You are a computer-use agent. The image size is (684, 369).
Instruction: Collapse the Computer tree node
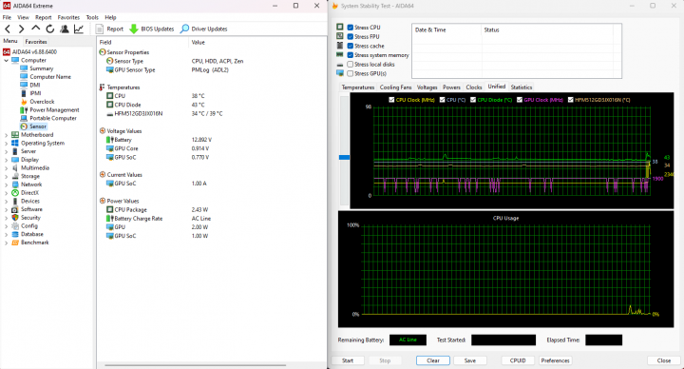tap(6, 61)
